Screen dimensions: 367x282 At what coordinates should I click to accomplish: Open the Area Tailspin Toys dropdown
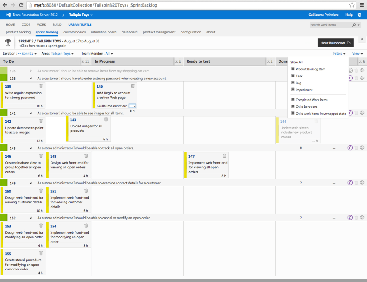pyautogui.click(x=62, y=53)
